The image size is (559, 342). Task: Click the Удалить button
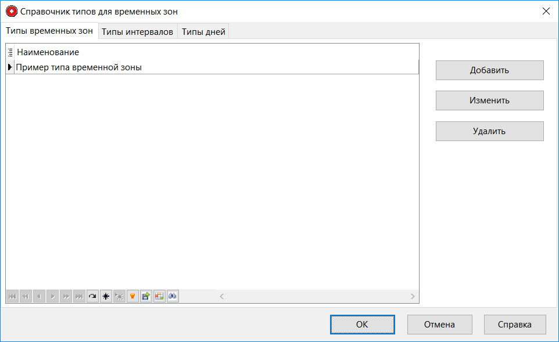coord(489,131)
